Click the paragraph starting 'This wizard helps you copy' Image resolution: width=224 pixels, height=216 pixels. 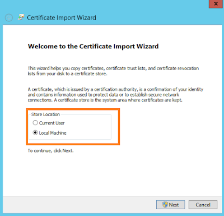[113, 71]
